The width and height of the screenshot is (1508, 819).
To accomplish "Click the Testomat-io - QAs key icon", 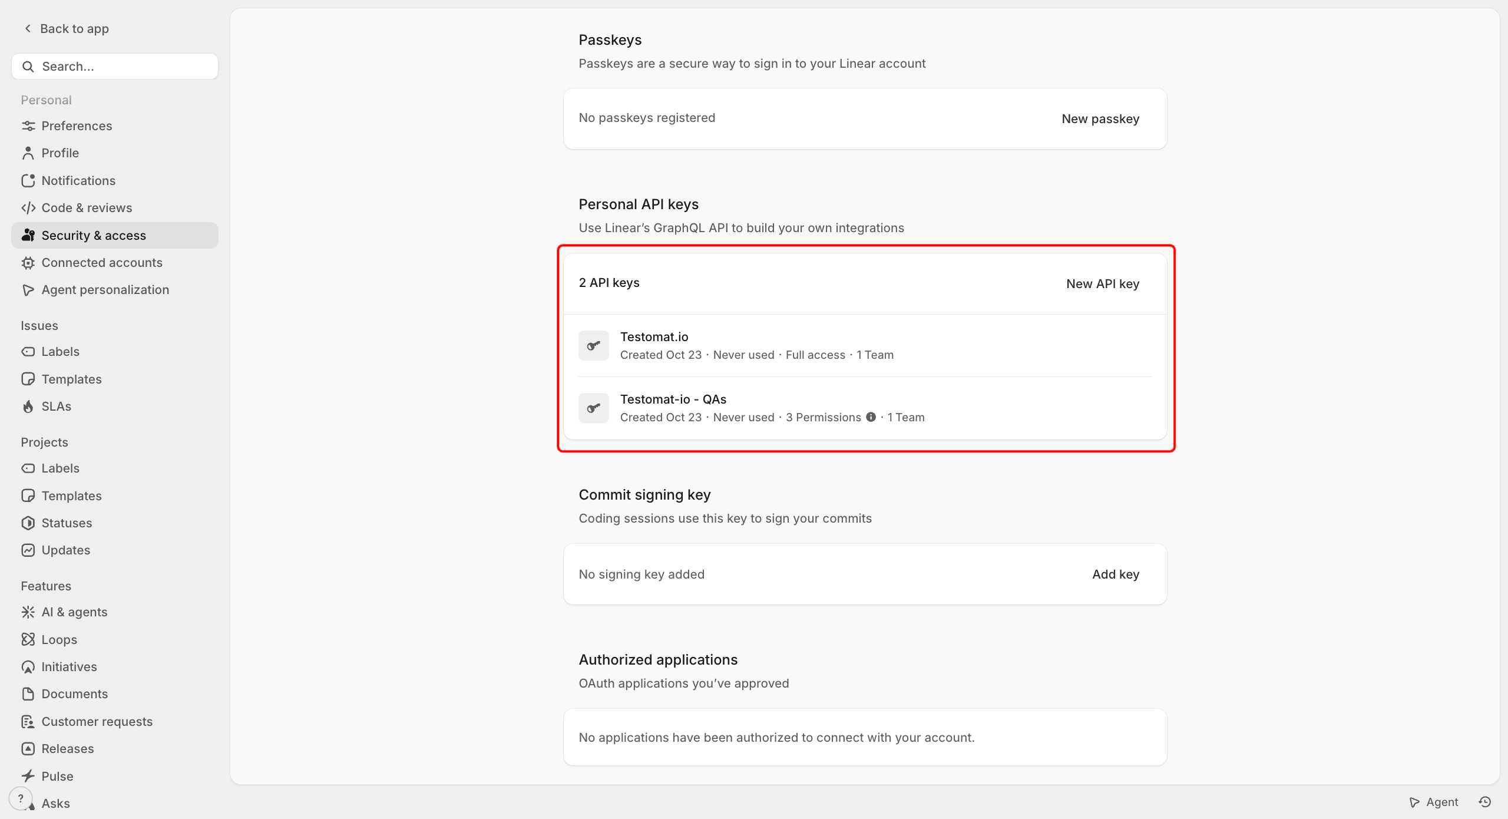I will click(594, 408).
